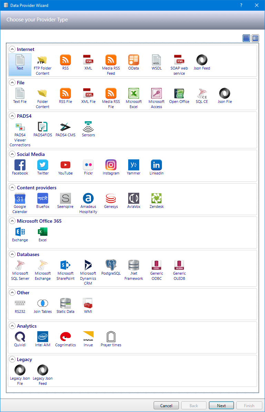Choose the FTP Folder Content provider
Screen dimensions: 265x412
tap(43, 65)
